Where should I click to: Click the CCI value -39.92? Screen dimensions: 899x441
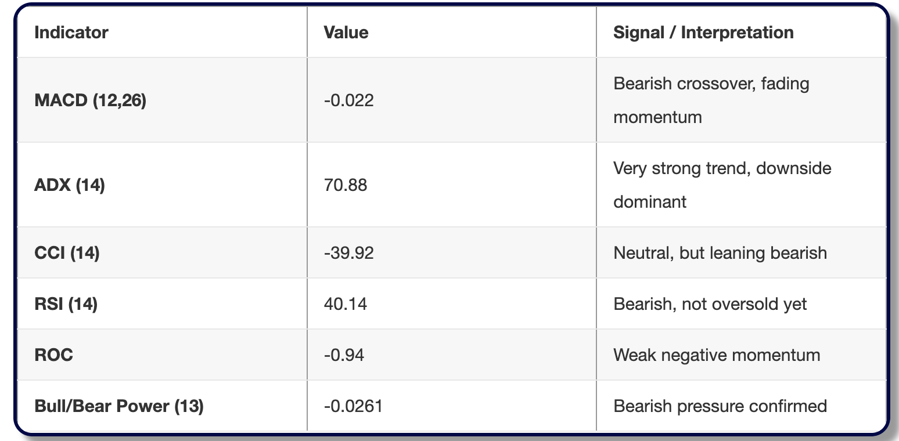(x=349, y=253)
